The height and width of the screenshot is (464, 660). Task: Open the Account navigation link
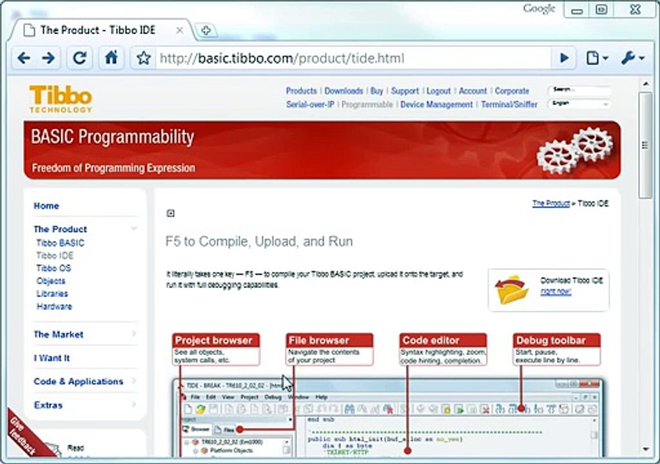tap(472, 91)
